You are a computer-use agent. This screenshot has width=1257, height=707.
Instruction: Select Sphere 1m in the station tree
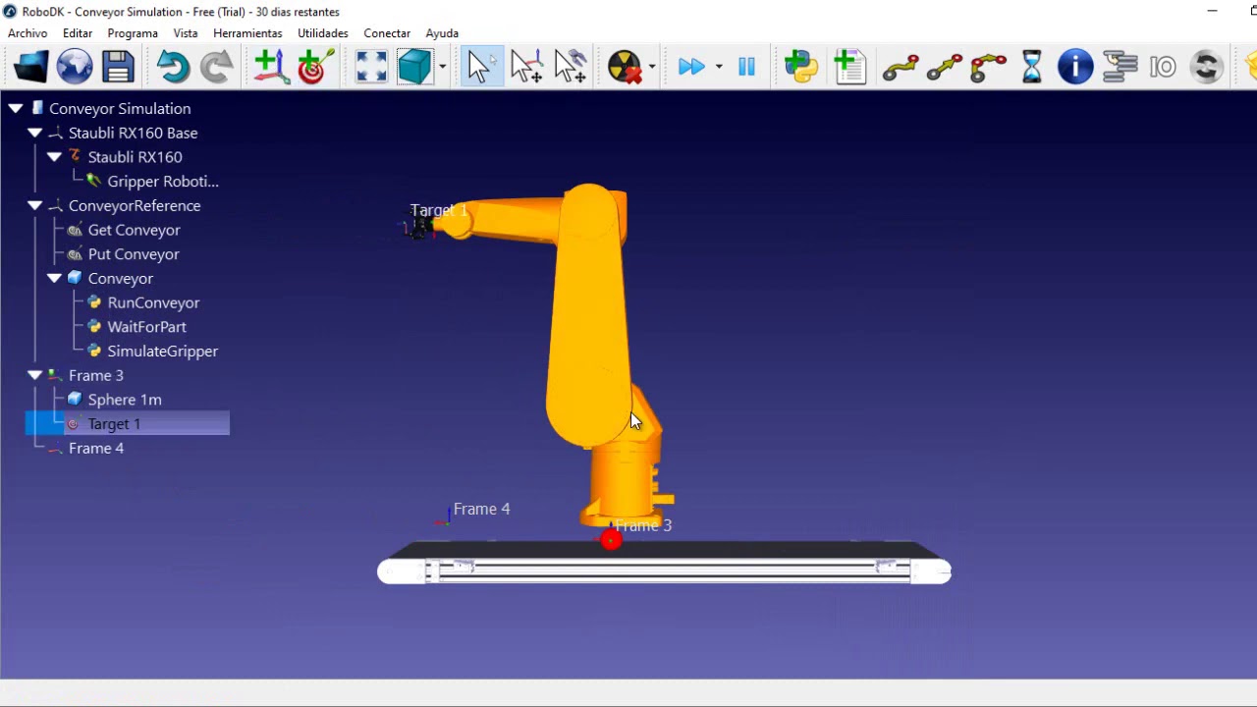tap(125, 400)
